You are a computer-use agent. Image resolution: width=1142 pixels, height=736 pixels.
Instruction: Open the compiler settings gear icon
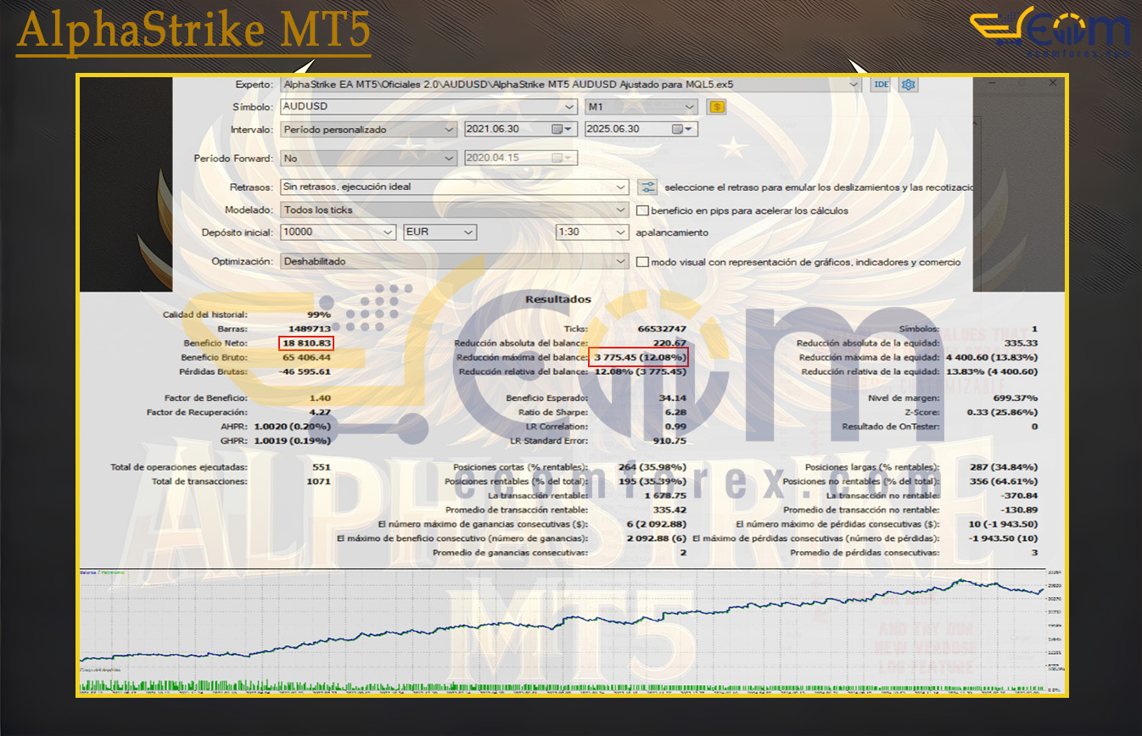(907, 84)
